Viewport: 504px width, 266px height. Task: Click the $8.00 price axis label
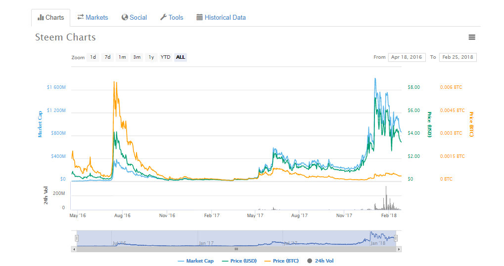click(x=413, y=87)
